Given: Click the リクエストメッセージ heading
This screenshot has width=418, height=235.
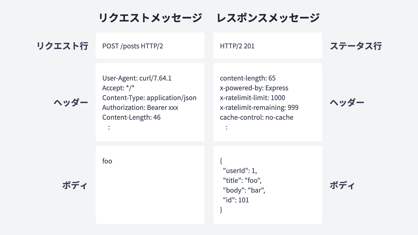Looking at the screenshot, I should point(150,18).
